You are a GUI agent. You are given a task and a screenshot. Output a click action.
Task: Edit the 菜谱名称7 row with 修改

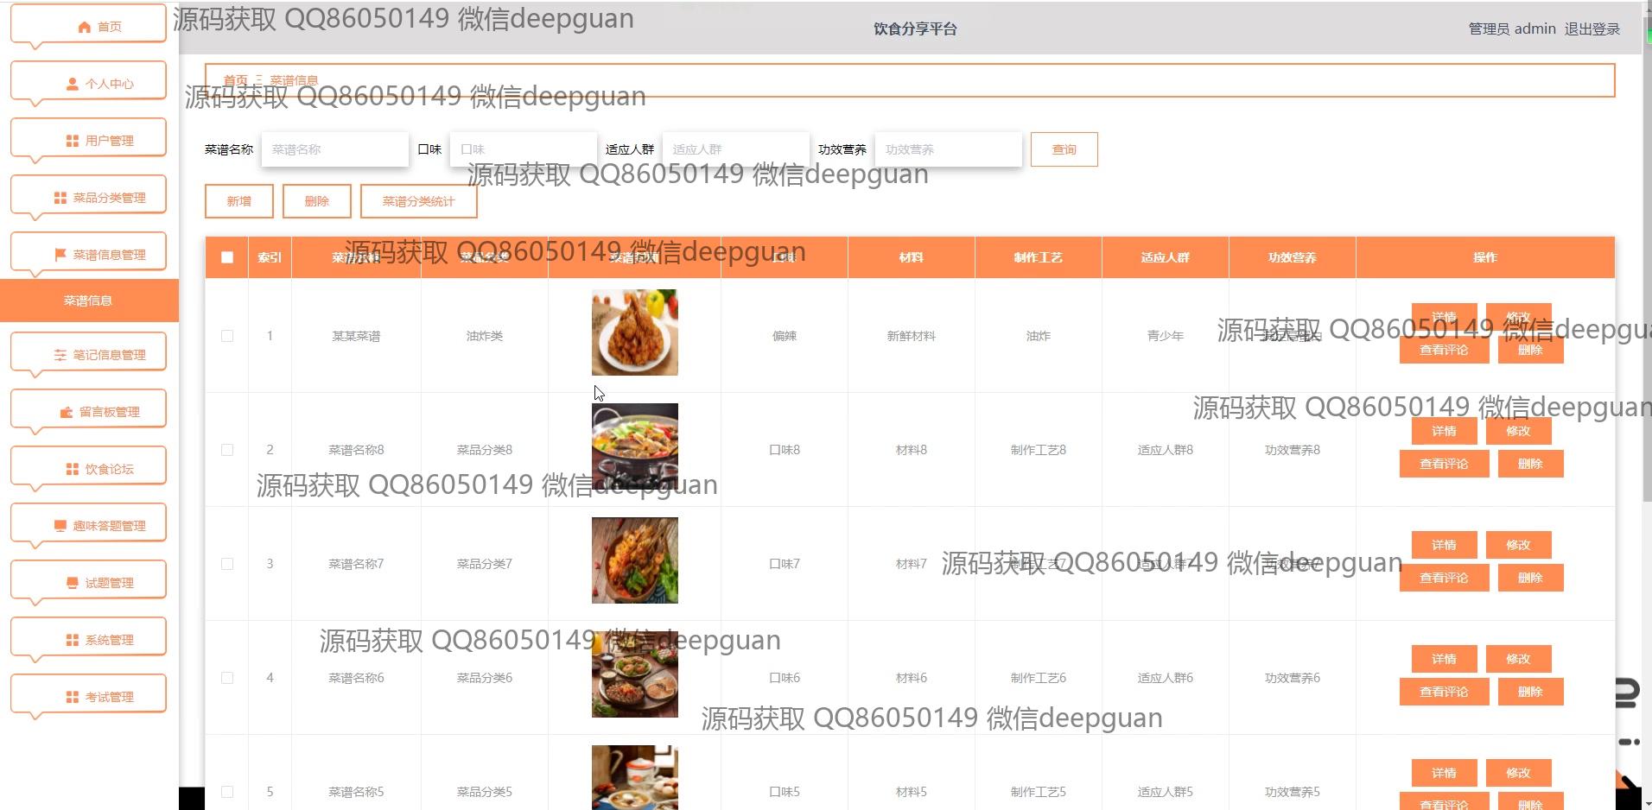click(x=1519, y=545)
